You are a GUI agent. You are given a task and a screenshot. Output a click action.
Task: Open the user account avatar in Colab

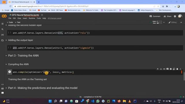(180, 16)
